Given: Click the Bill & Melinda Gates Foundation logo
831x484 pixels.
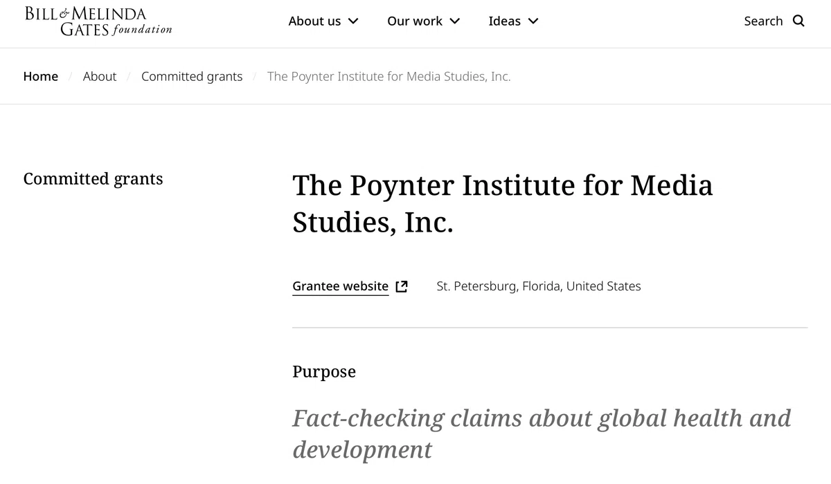Looking at the screenshot, I should pos(98,21).
